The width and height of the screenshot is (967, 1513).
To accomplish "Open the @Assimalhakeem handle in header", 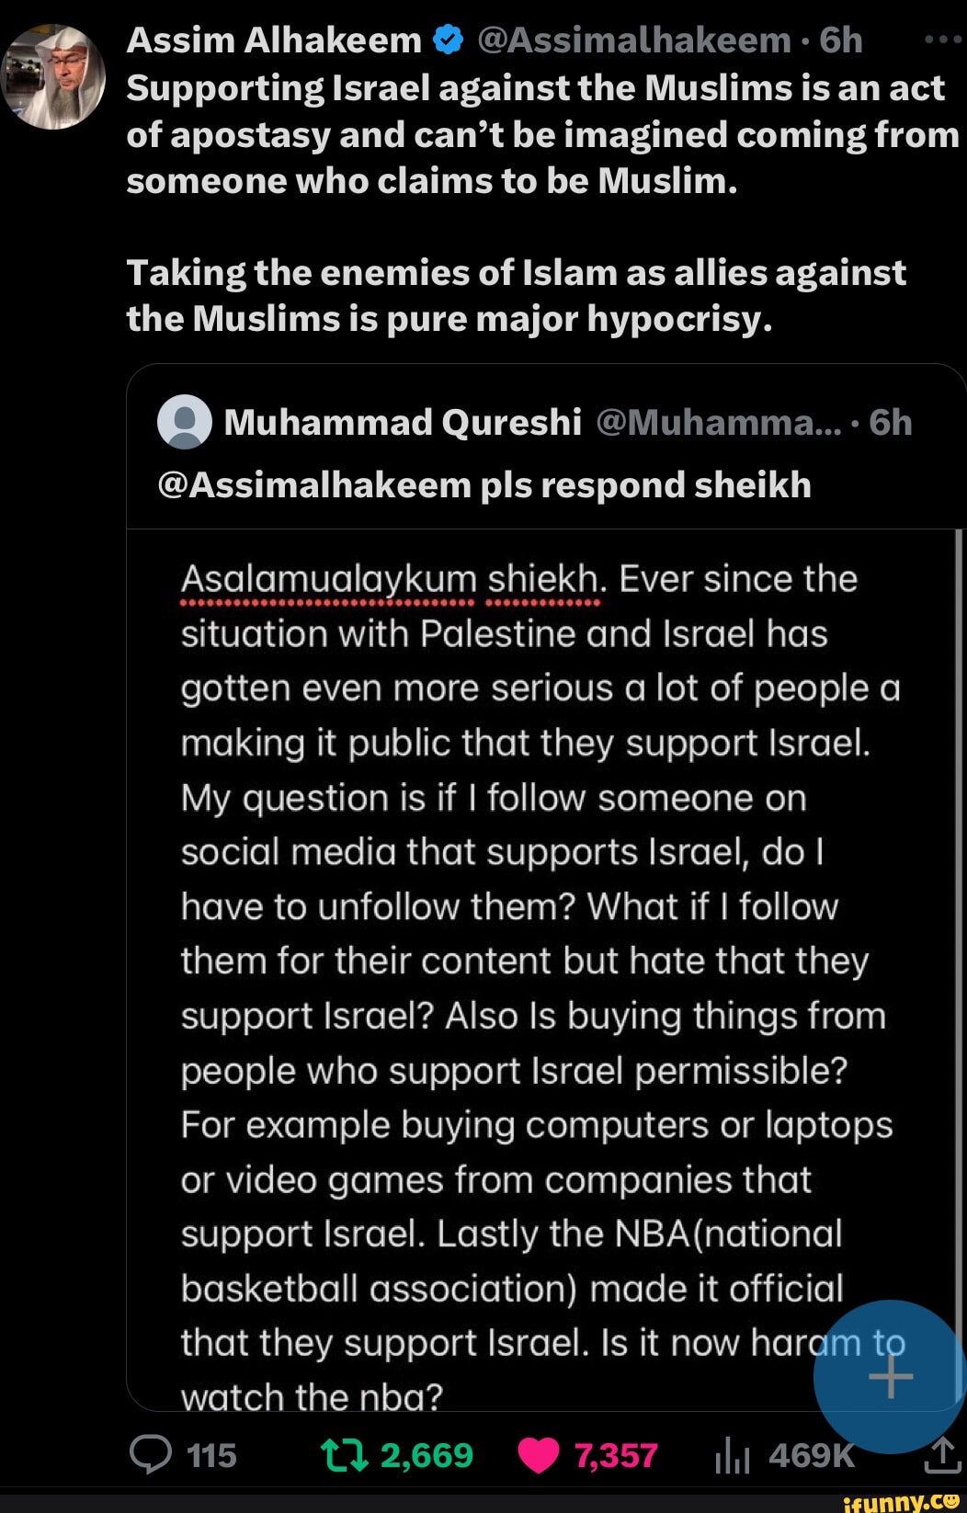I will pyautogui.click(x=634, y=40).
